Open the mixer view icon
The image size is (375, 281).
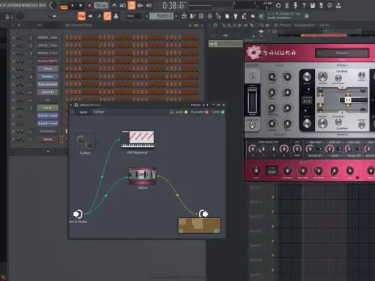click(209, 16)
